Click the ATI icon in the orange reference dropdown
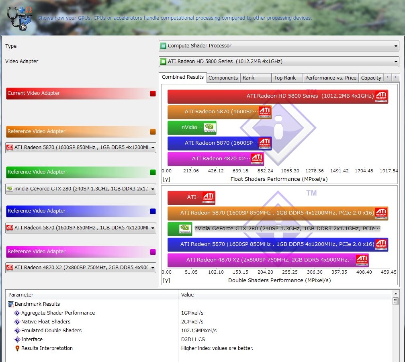The image size is (405, 362). [x=10, y=147]
